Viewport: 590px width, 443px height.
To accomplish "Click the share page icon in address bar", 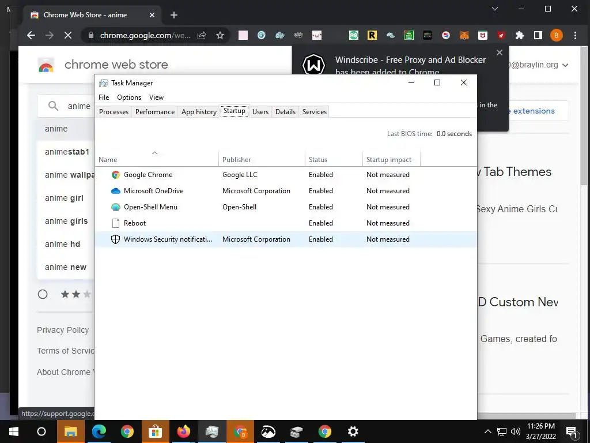I will [202, 35].
